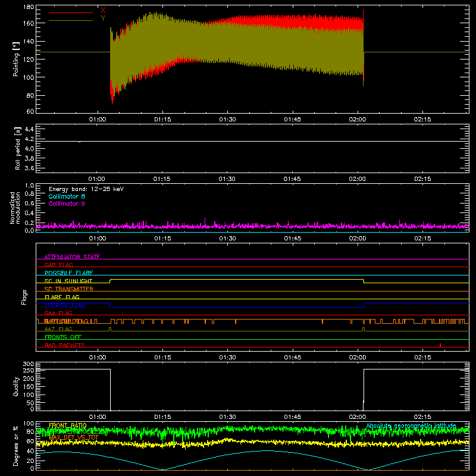Screen dimensions: 476x476
Task: Click the 'Normalized modulation' axis title
Action: point(15,208)
